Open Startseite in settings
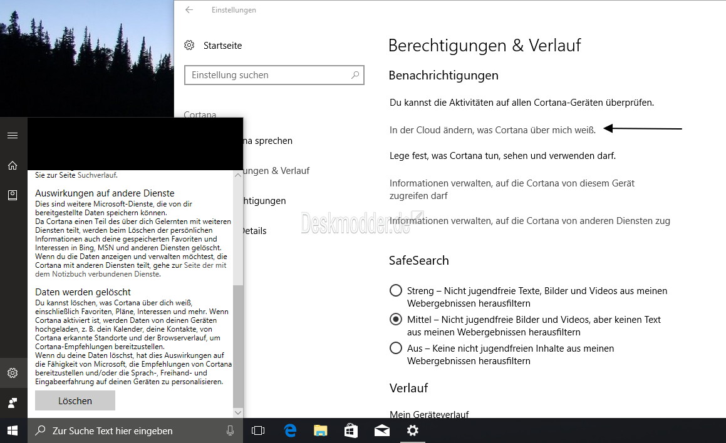Viewport: 726px width, 443px height. [222, 45]
